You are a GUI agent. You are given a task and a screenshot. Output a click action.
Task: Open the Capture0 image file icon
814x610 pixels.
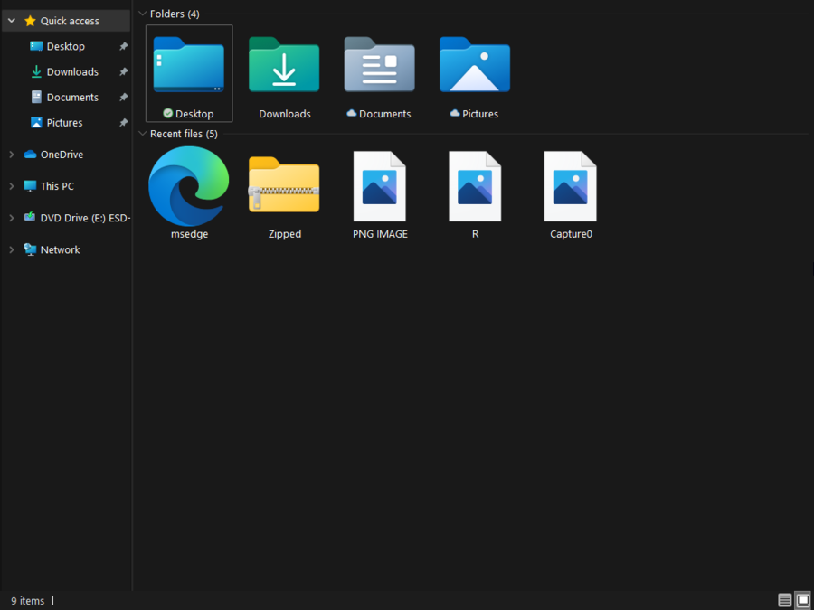pyautogui.click(x=570, y=185)
